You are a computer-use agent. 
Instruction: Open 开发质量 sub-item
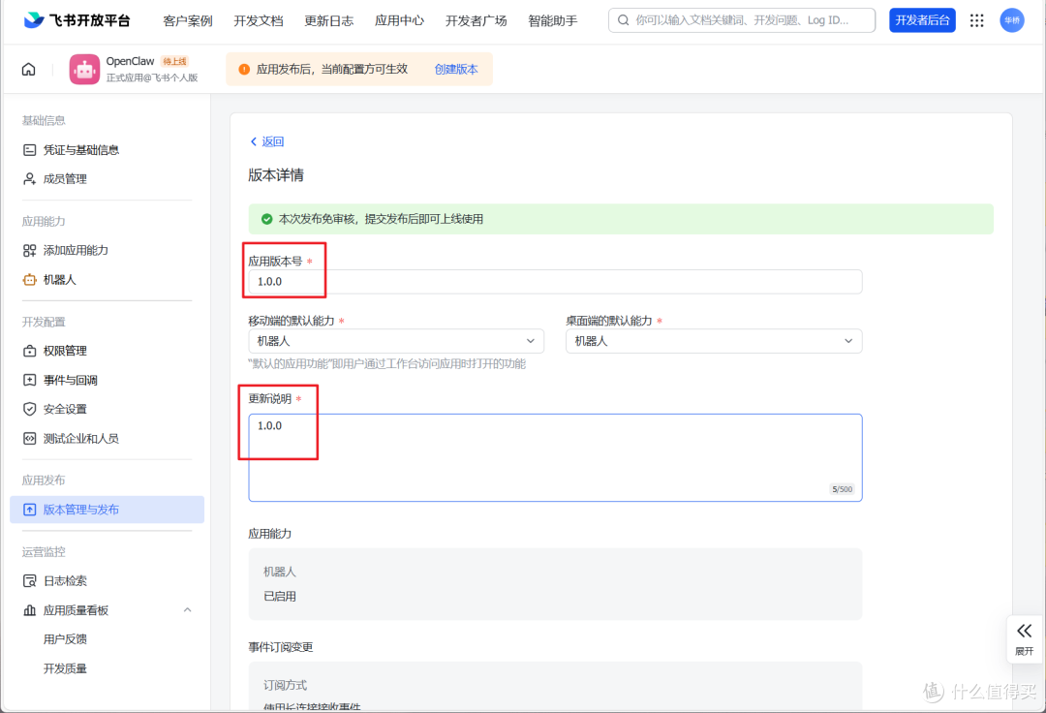(x=65, y=668)
